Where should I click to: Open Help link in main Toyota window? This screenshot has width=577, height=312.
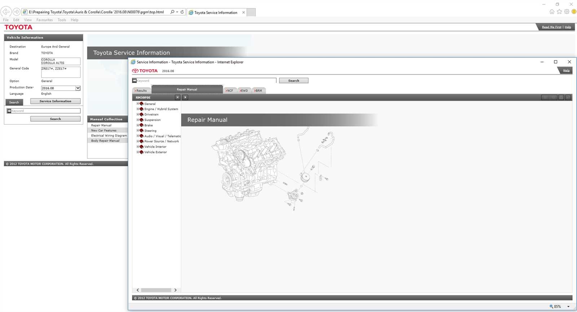pyautogui.click(x=568, y=27)
